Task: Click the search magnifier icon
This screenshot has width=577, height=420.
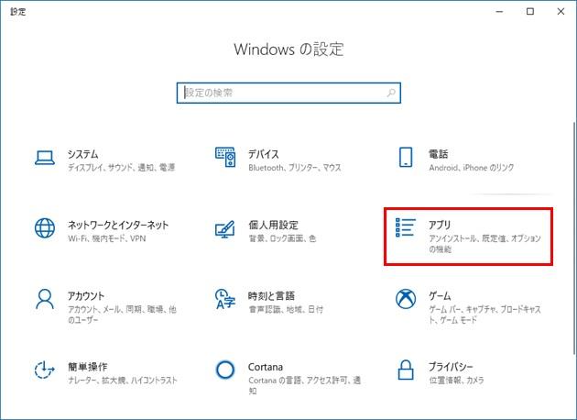Action: point(391,93)
